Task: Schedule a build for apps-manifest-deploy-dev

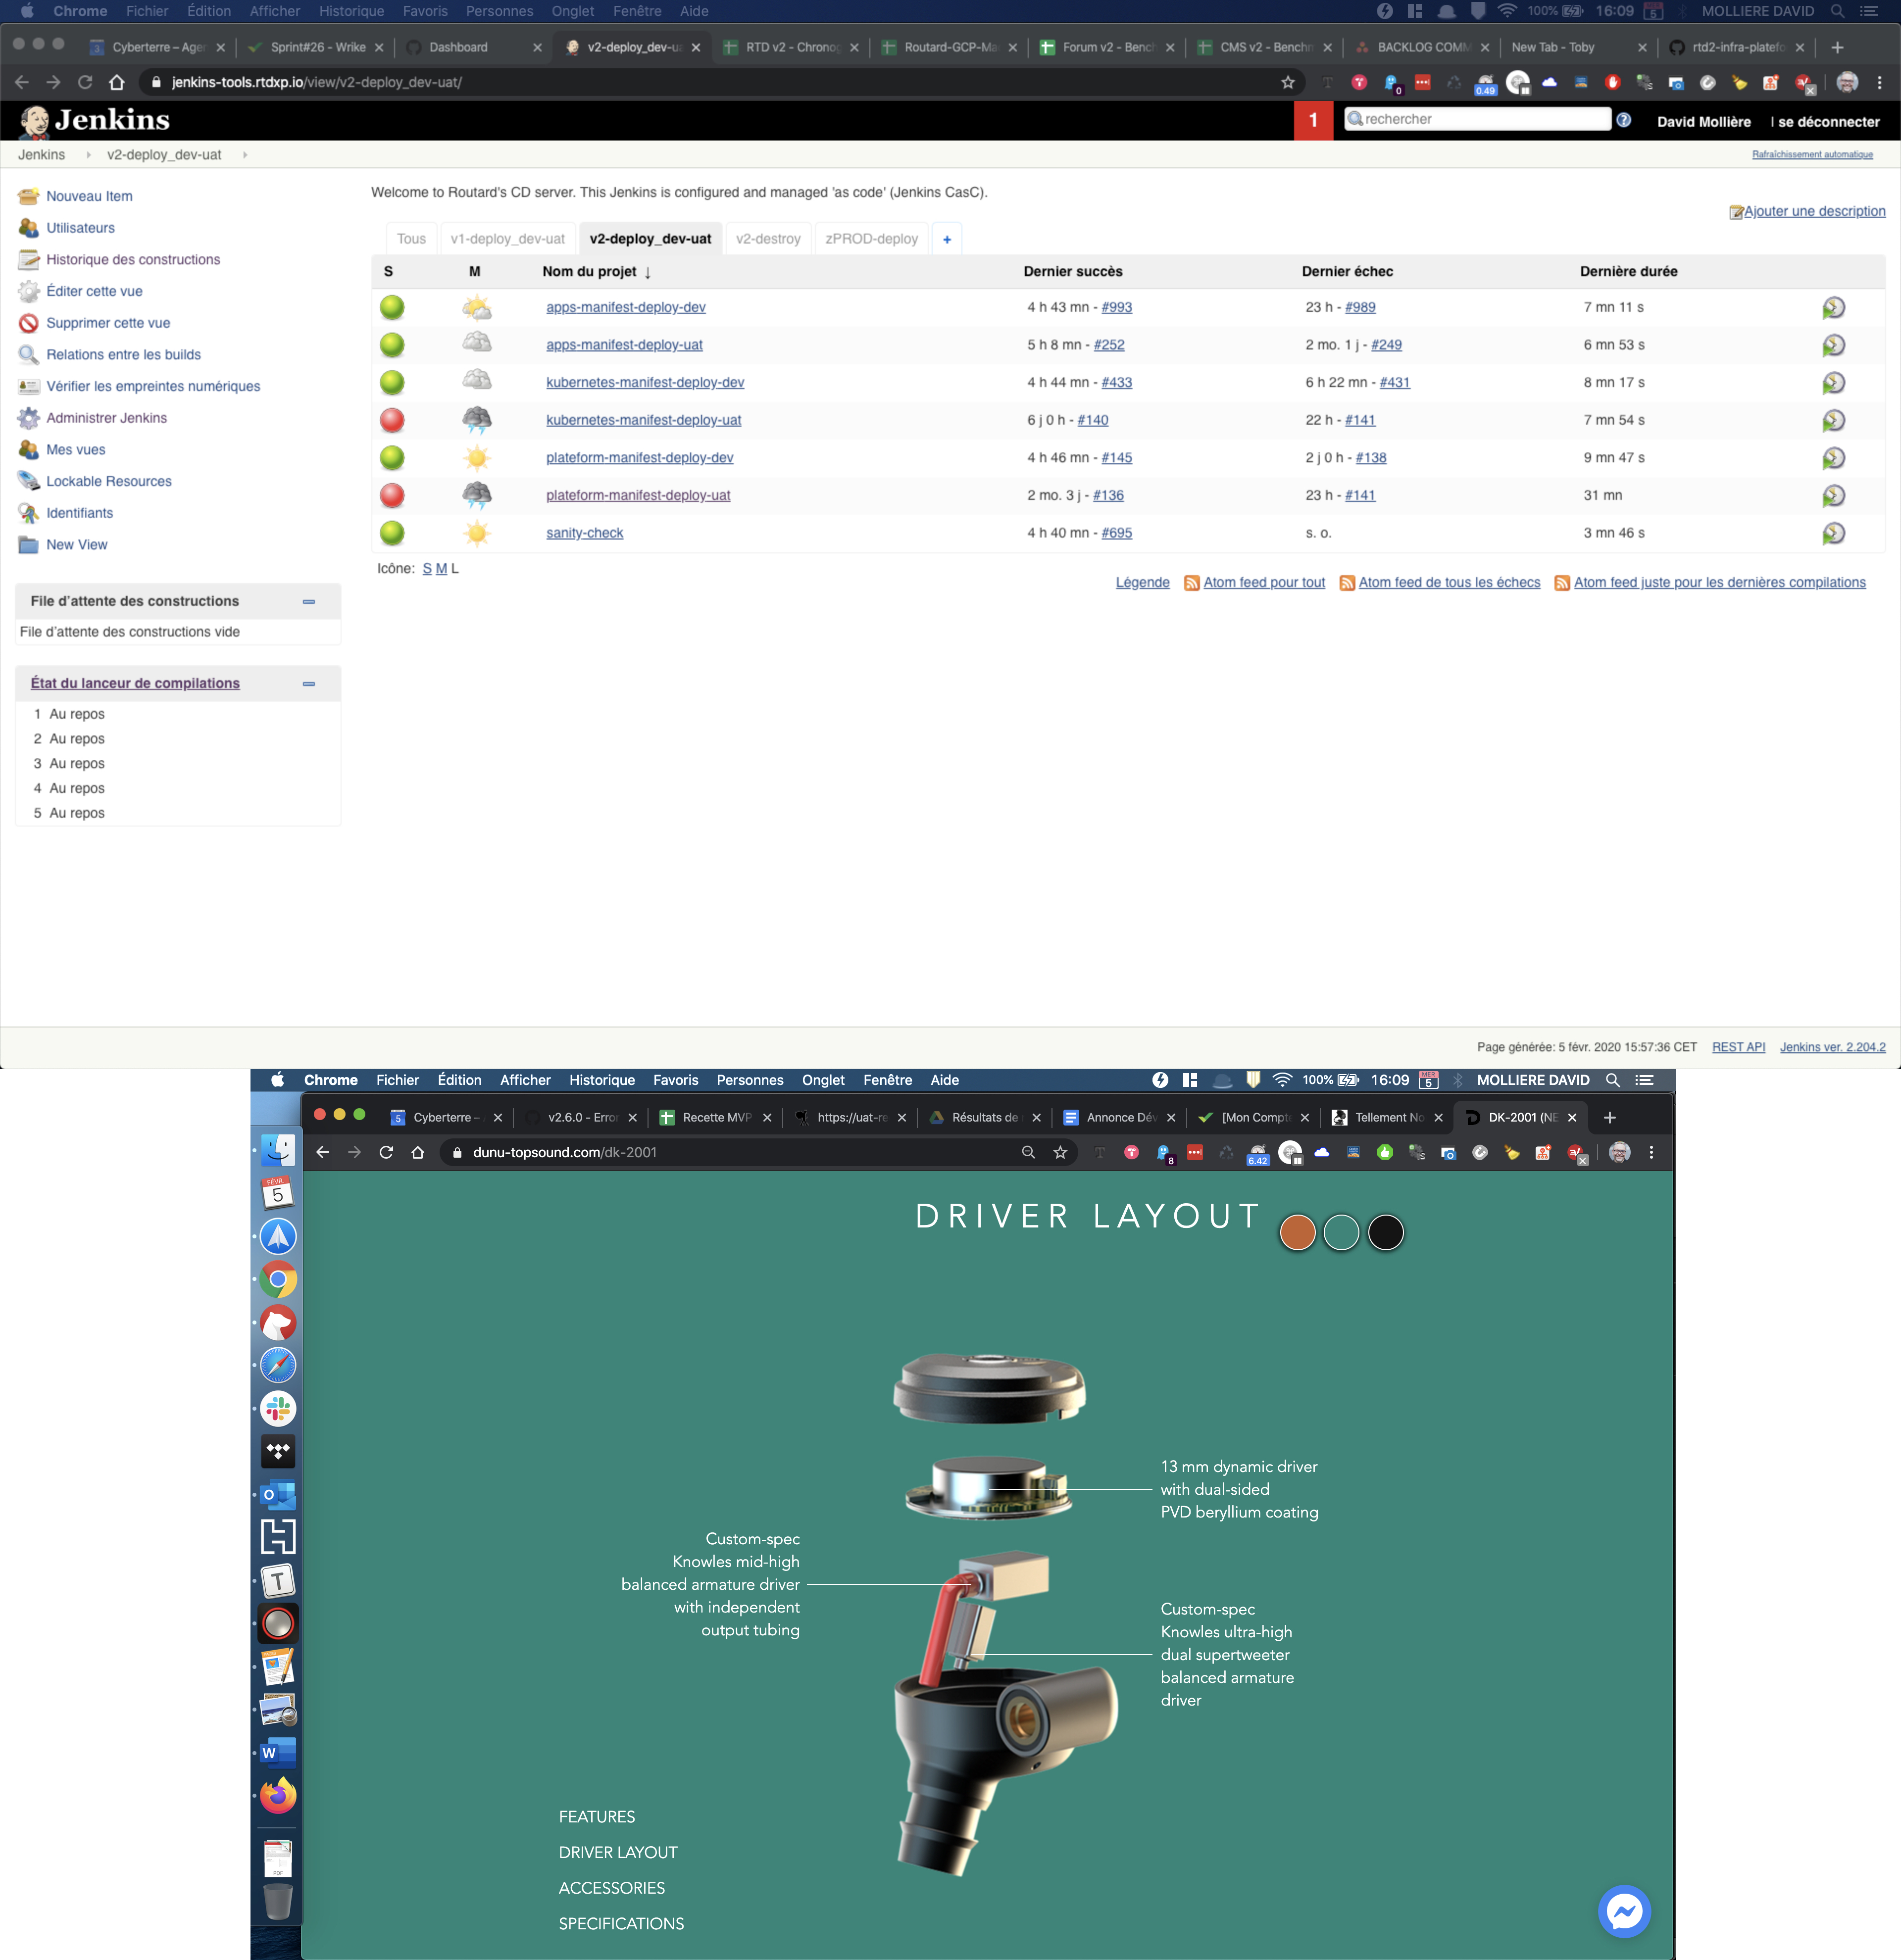Action: (x=1833, y=308)
